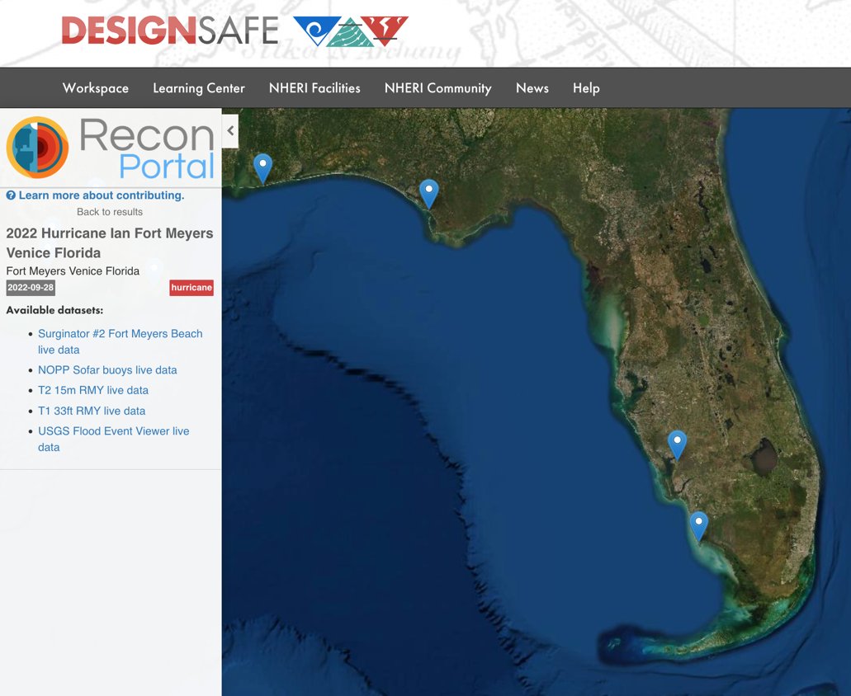Select the southernmost map pin near Naples
This screenshot has width=851, height=696.
(698, 526)
